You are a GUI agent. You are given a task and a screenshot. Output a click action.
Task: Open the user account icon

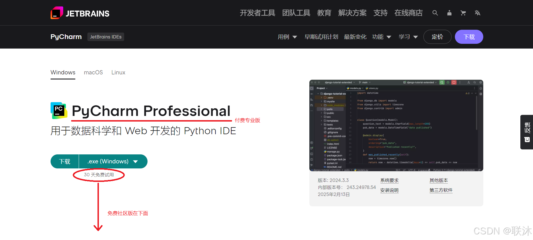tap(449, 13)
